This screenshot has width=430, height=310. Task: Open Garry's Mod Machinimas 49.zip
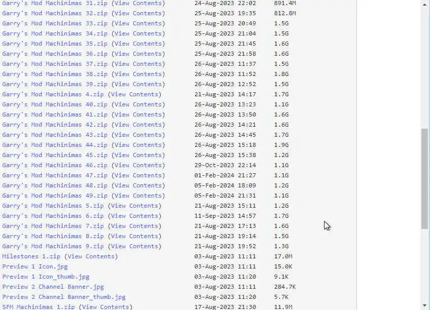(x=55, y=196)
